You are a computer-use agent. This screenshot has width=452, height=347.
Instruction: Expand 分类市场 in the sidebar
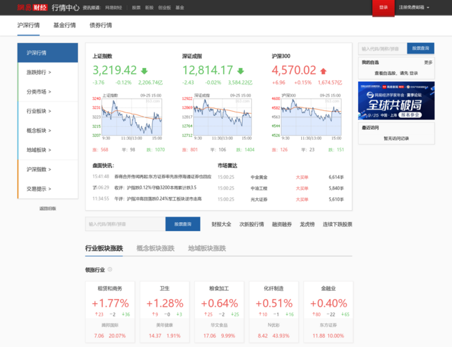click(x=39, y=92)
